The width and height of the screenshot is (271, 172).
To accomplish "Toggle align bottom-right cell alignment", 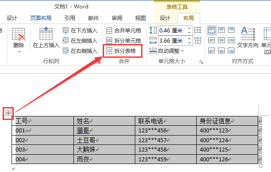I will (x=231, y=51).
